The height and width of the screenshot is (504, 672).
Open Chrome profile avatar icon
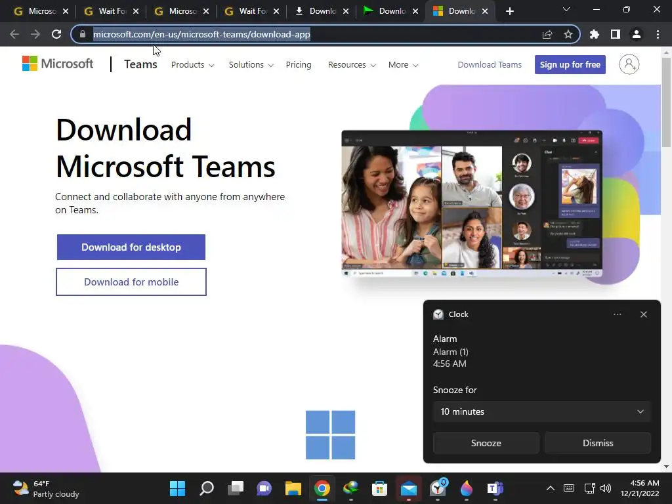637,34
